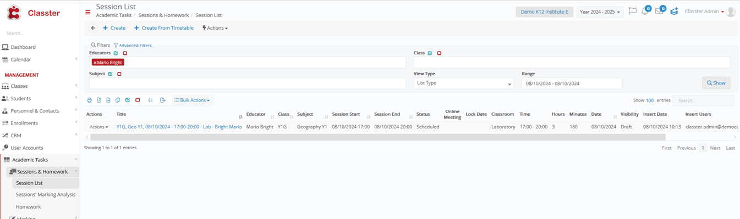This screenshot has height=219, width=740.
Task: Click the export arrow icon before Bulk Actions
Action: (163, 100)
